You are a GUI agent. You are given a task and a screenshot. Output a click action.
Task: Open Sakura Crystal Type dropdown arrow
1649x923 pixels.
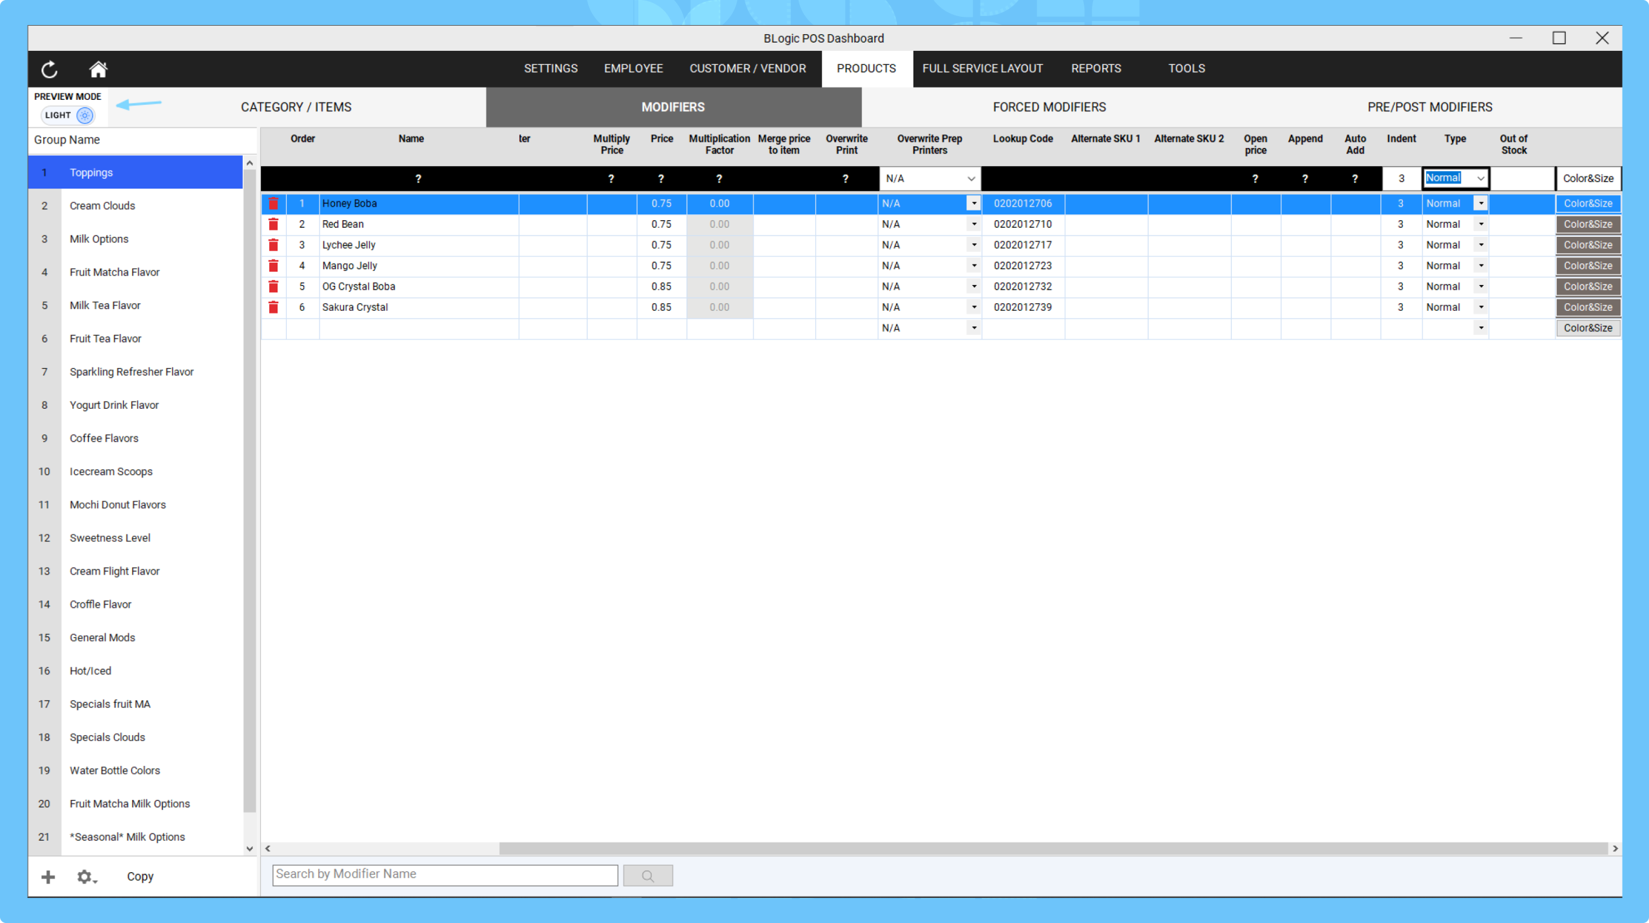[x=1481, y=307]
